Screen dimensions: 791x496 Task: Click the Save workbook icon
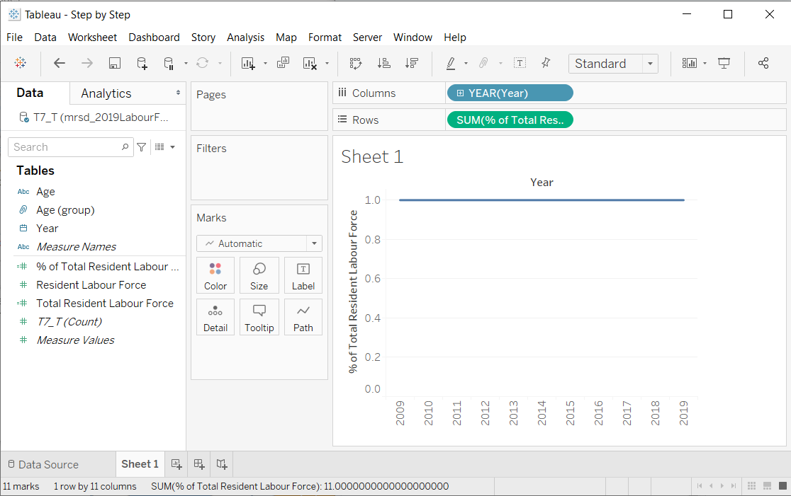(114, 64)
